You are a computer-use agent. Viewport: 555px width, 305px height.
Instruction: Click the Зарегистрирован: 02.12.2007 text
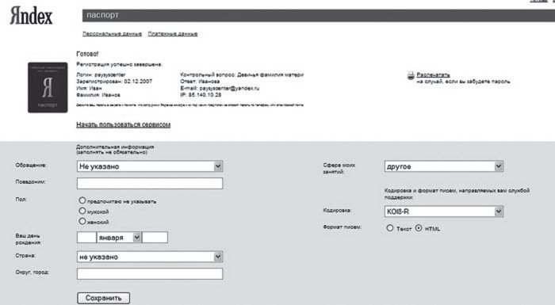[114, 82]
